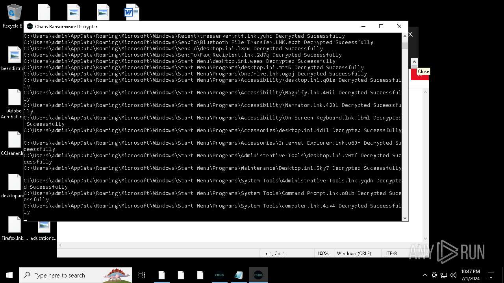Click the Administrative Tools.lnk.yqdn line
504x283 pixels.
click(213, 184)
